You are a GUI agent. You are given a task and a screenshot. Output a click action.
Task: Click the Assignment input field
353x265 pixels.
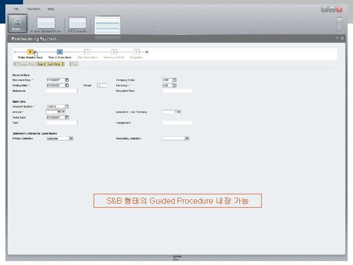pyautogui.click(x=177, y=123)
